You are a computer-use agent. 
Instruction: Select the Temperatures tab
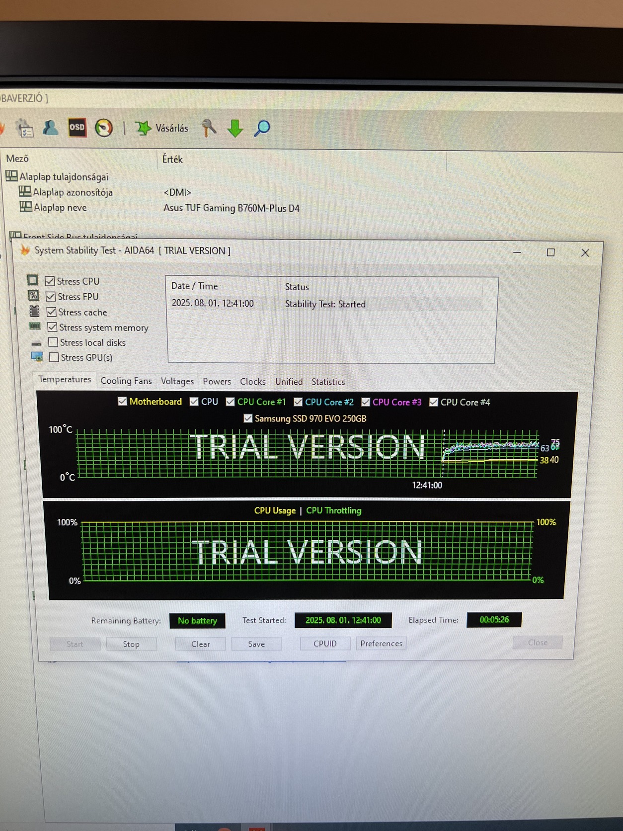click(x=65, y=379)
